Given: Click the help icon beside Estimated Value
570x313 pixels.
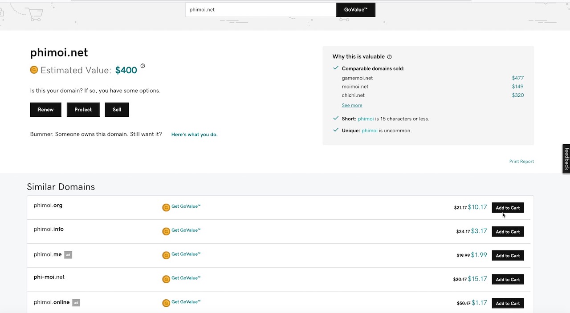Looking at the screenshot, I should coord(142,66).
